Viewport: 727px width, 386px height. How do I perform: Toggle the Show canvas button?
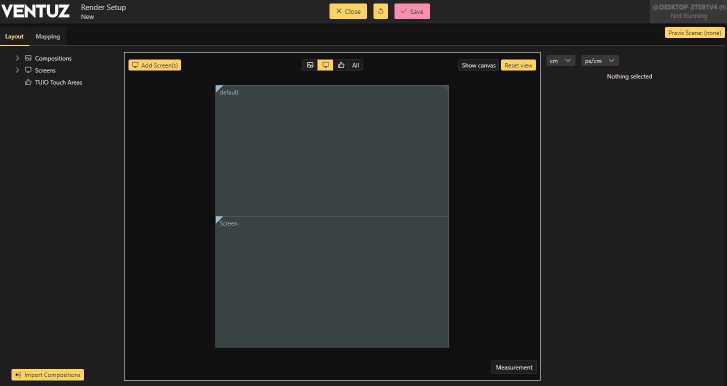(478, 65)
